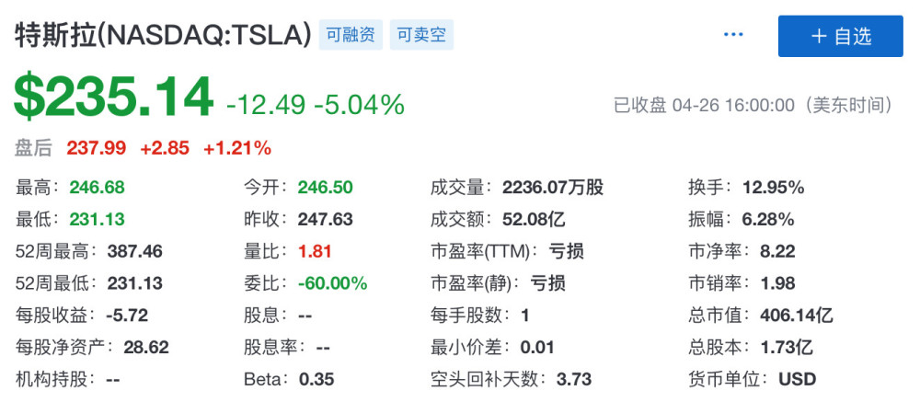Click the 特斯拉(NASDAQ:TSLA) stock title
920x402 pixels.
(163, 36)
